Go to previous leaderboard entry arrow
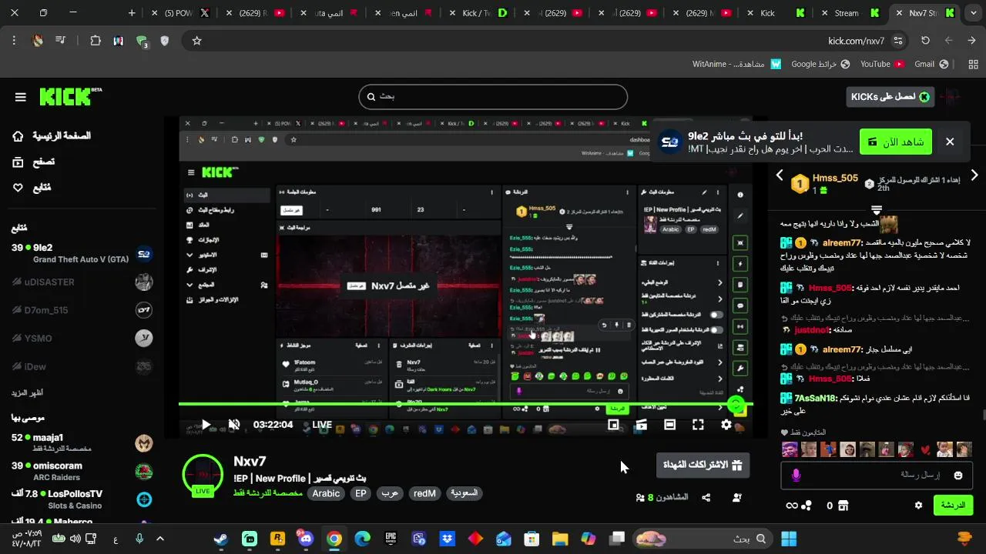Viewport: 986px width, 554px height. [x=780, y=175]
